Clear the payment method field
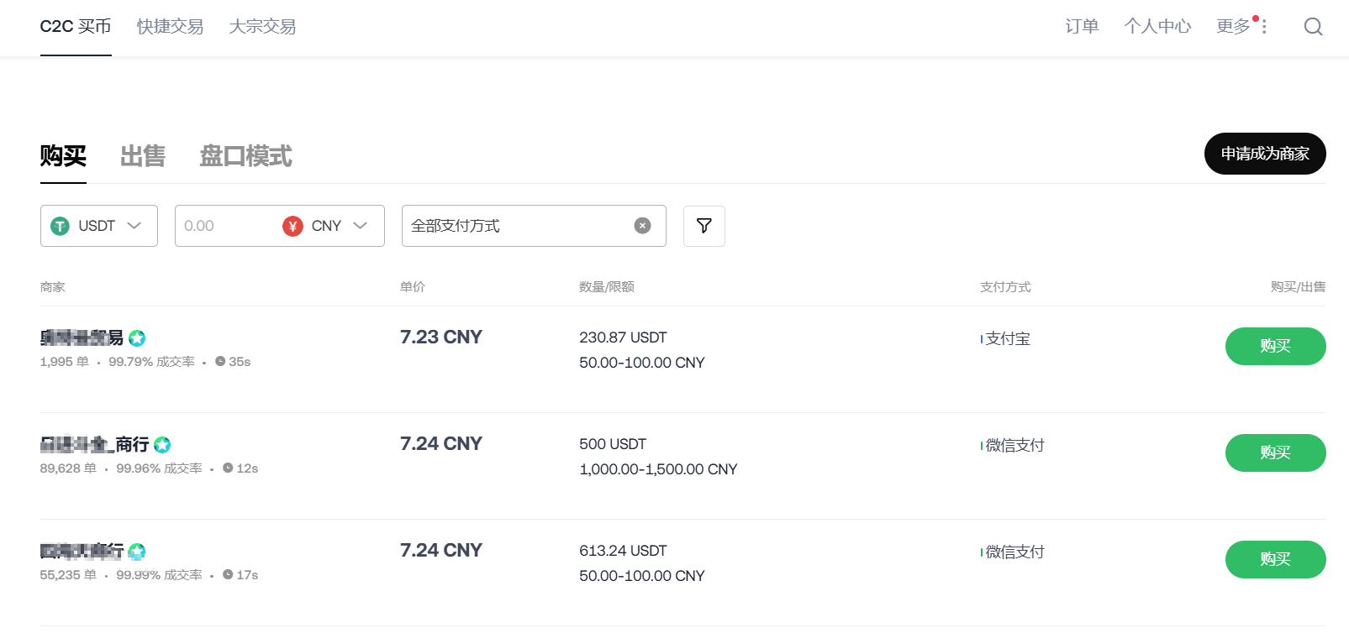Viewport: 1349px width, 633px height. (x=642, y=226)
